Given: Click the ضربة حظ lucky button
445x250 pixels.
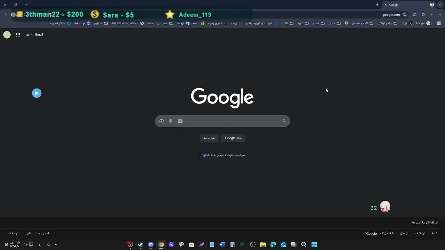Looking at the screenshot, I should (x=209, y=138).
